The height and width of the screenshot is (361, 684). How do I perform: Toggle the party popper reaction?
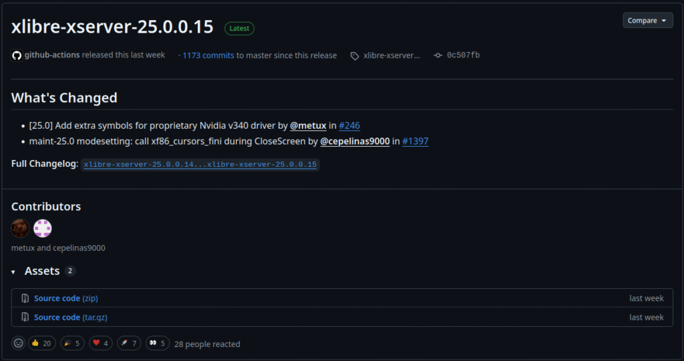[x=72, y=343]
